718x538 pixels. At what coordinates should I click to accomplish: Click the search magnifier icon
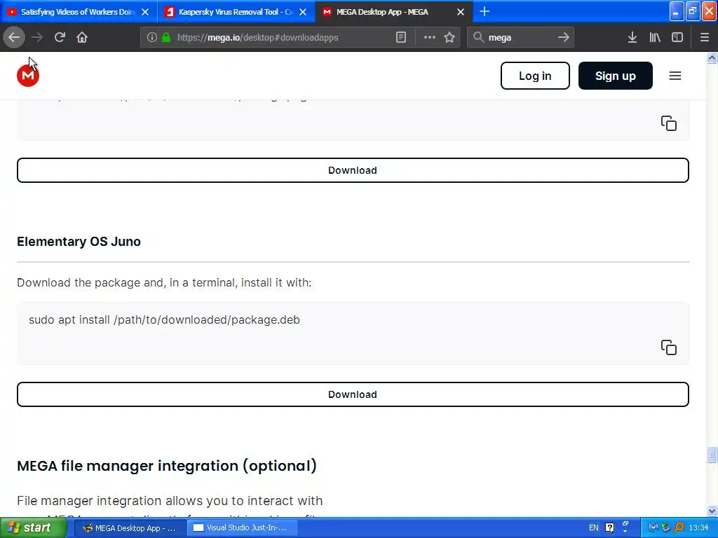coord(478,38)
